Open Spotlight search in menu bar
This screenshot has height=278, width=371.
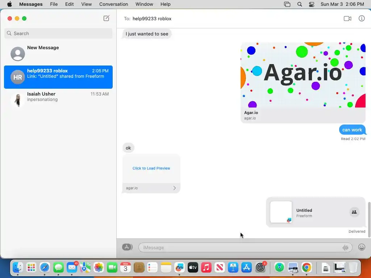click(x=300, y=4)
